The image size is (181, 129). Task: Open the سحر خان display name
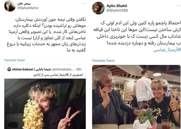coord(24,4)
